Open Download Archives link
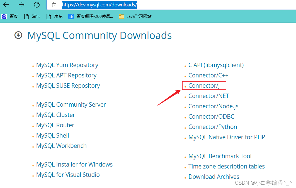296x188 pixels. click(214, 177)
